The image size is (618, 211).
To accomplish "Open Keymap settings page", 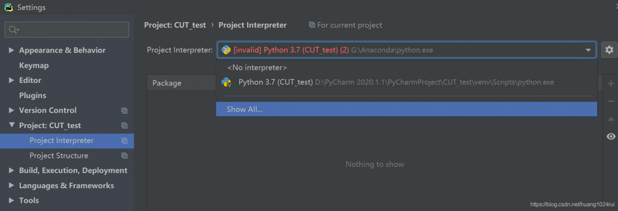I will coord(34,65).
